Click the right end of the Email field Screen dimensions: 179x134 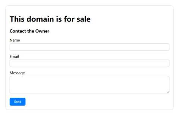(x=165, y=63)
